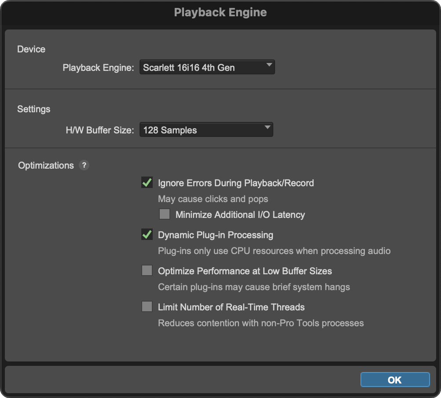Click the 'Playback Engine:' field label

click(99, 67)
